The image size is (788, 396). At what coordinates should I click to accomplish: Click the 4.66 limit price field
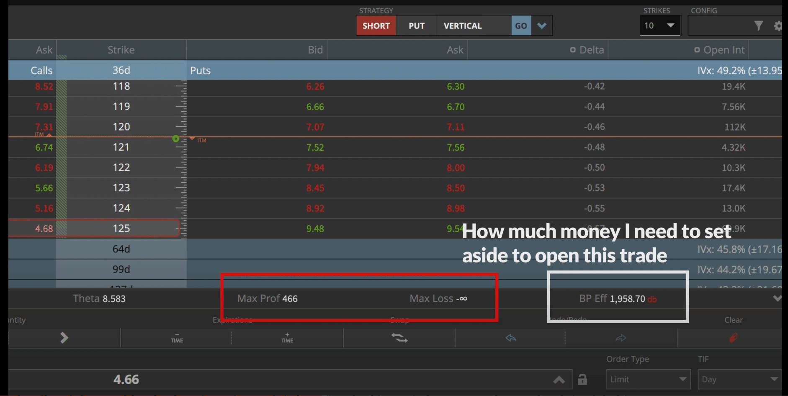[126, 379]
